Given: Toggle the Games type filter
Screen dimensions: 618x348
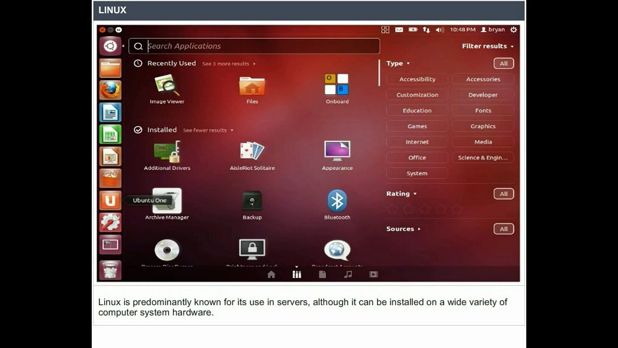Looking at the screenshot, I should click(417, 126).
